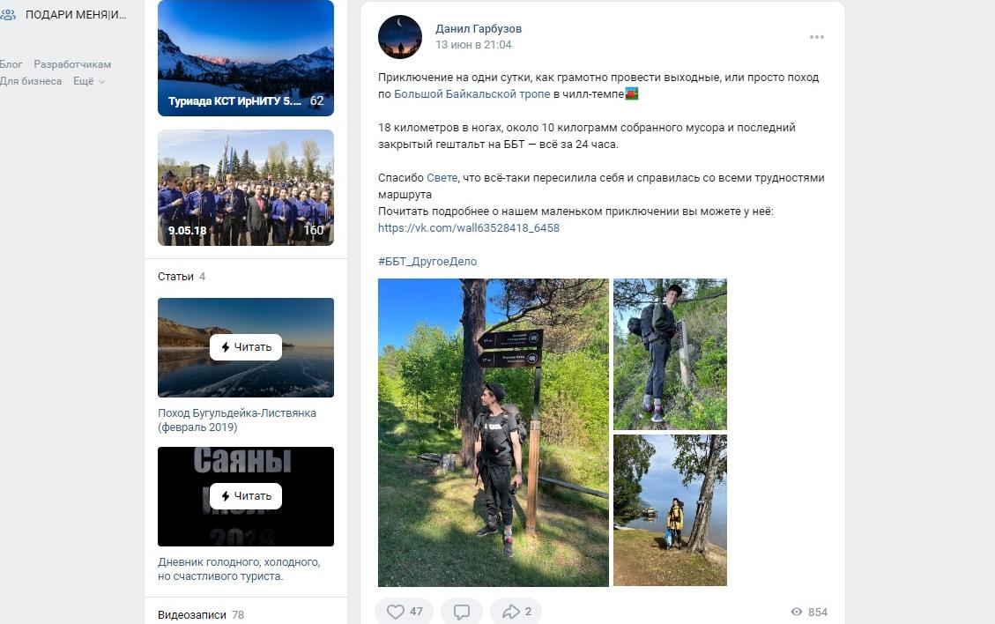Open Данил Гарбузов's round avatar

coord(400,37)
